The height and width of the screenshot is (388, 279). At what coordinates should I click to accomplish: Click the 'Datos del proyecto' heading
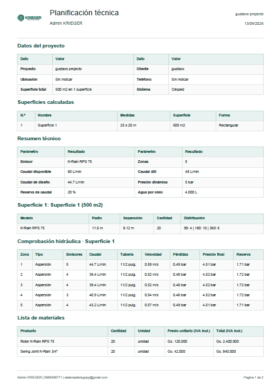point(41,46)
